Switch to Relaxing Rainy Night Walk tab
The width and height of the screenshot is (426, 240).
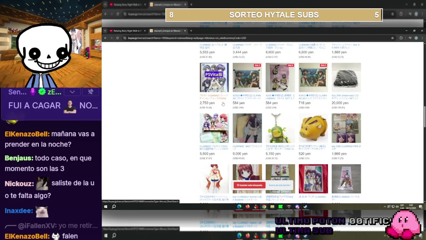[x=127, y=31]
